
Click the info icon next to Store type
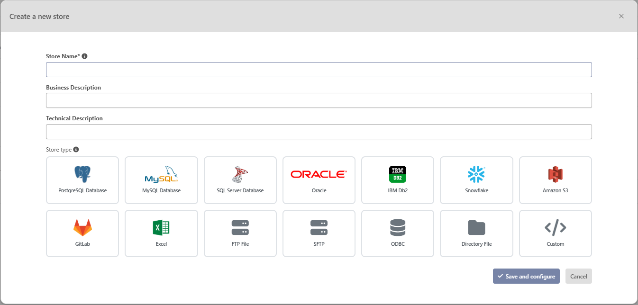pos(76,149)
